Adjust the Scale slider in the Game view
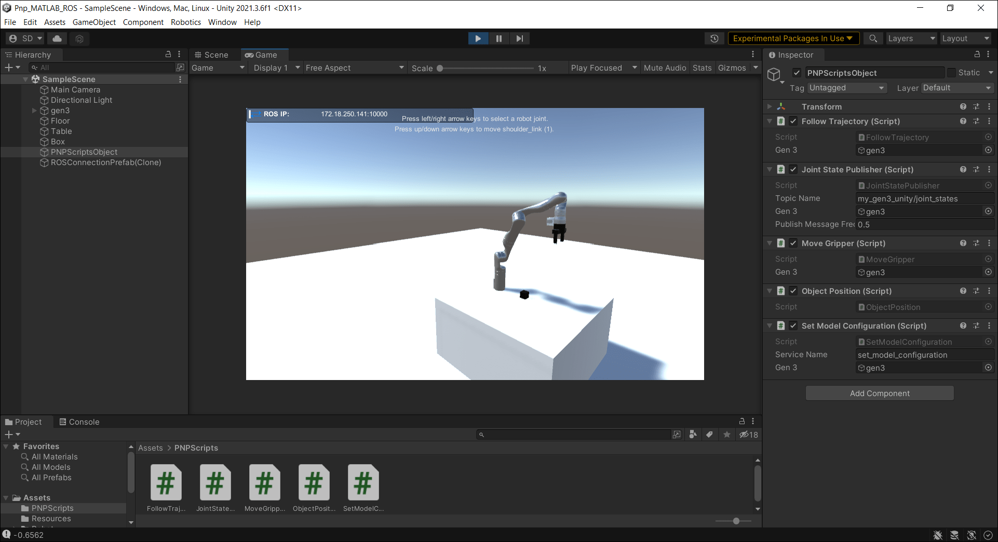This screenshot has width=998, height=542. [439, 67]
